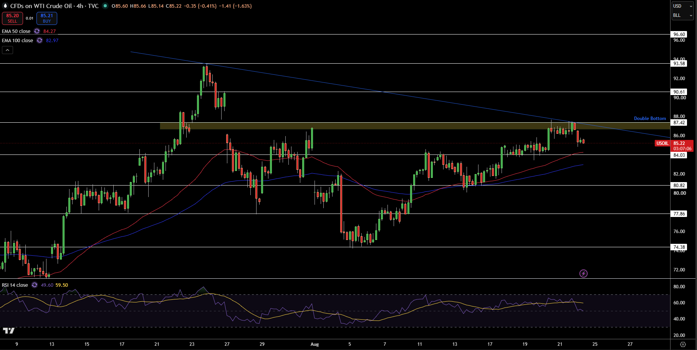Click the 80.82 price level label
The width and height of the screenshot is (697, 350).
679,186
